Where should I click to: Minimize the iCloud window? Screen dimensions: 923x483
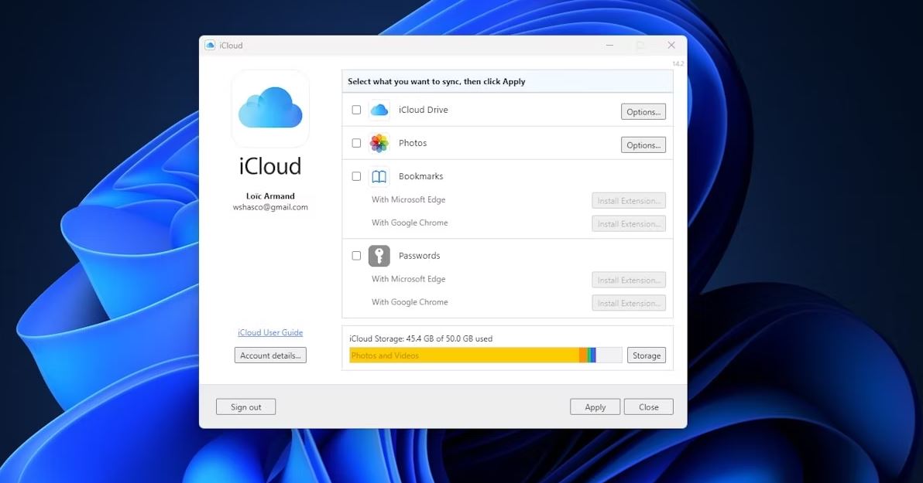[x=610, y=46]
